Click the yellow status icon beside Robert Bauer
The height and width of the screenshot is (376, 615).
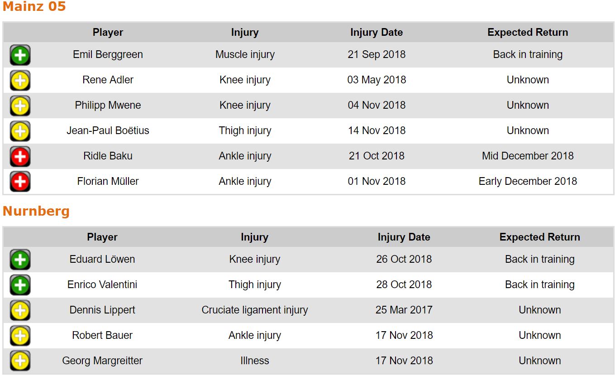[x=20, y=336]
